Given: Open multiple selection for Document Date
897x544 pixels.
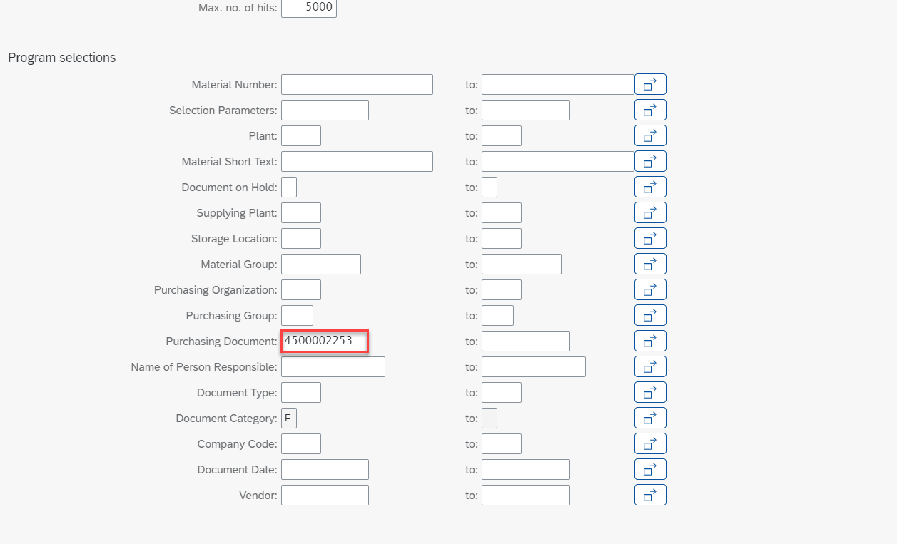Looking at the screenshot, I should coord(650,469).
